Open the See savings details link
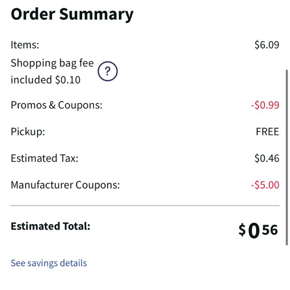Image resolution: width=290 pixels, height=290 pixels. (49, 263)
